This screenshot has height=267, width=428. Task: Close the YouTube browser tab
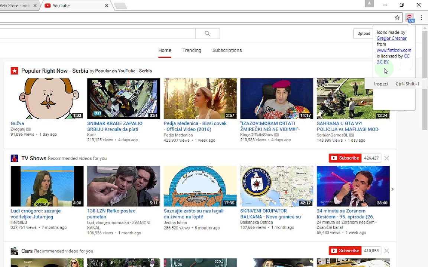[107, 6]
